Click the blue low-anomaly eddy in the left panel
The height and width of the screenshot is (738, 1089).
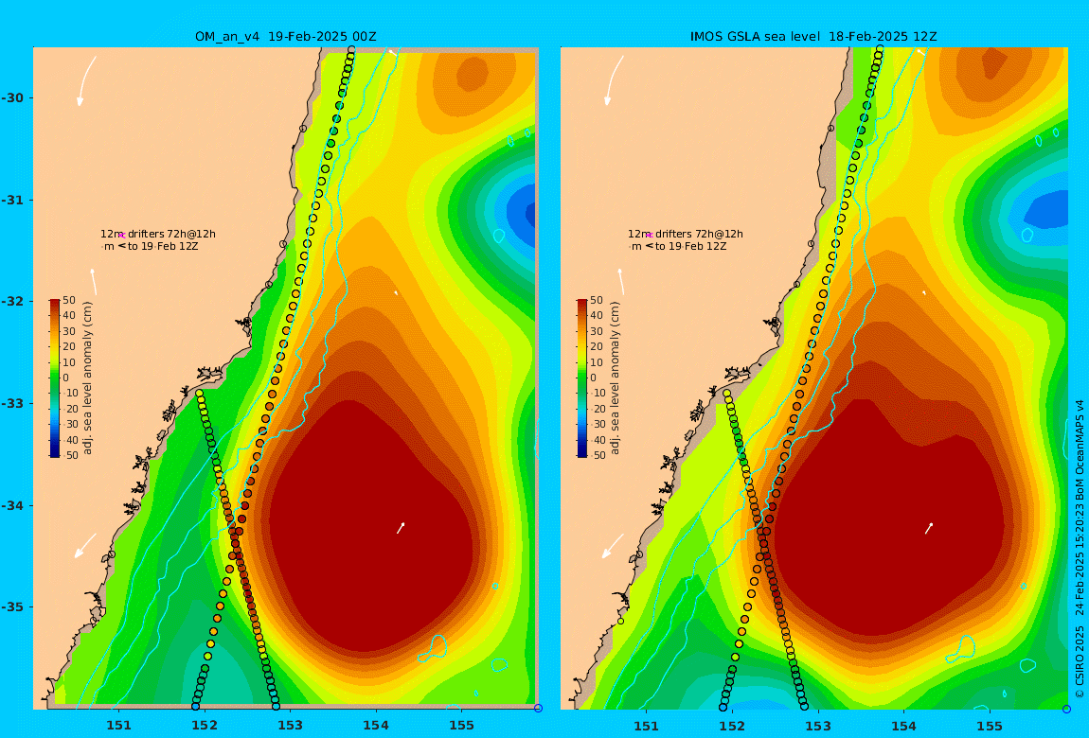tap(521, 213)
